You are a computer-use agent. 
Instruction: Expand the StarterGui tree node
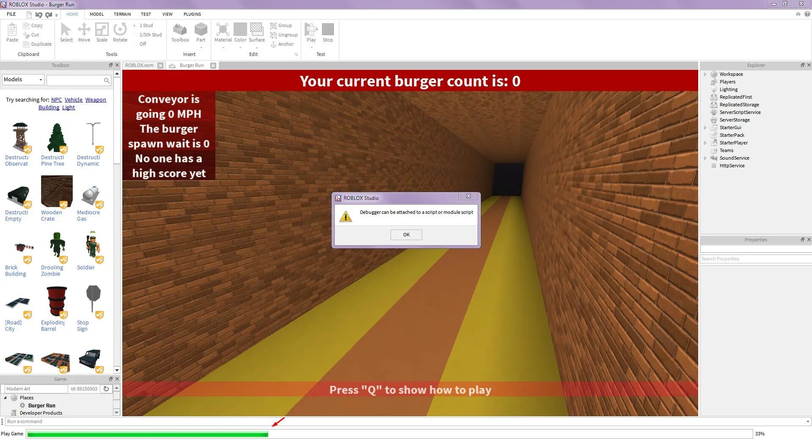click(x=705, y=127)
